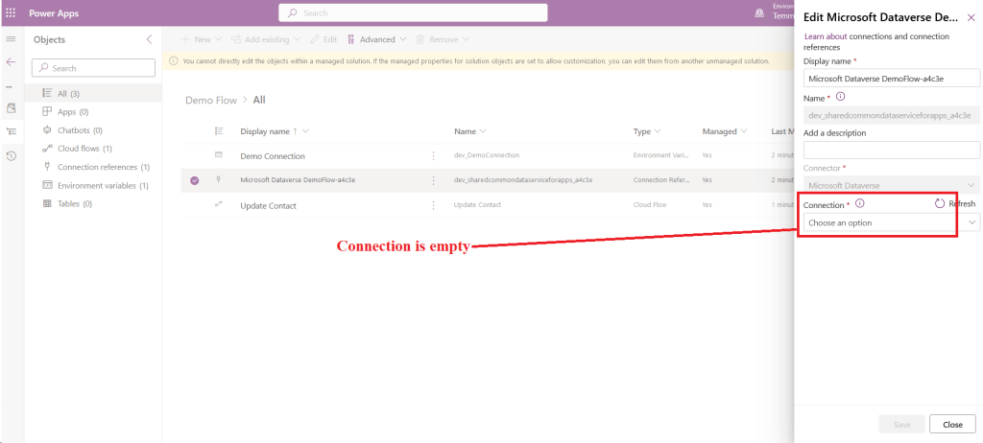
Task: Click the Objects pane search field
Action: pyautogui.click(x=93, y=68)
